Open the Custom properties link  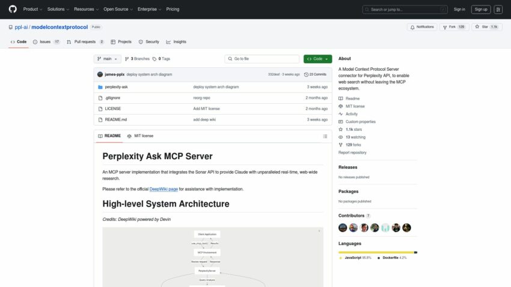[x=357, y=122]
